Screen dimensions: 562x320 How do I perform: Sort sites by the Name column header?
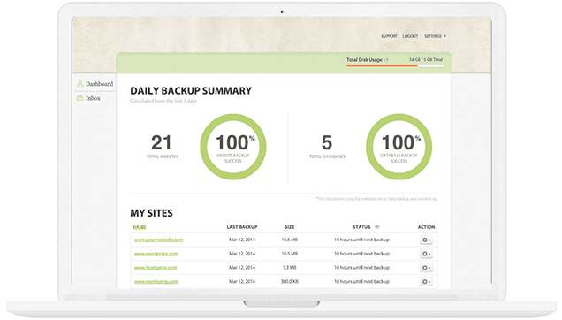coord(140,227)
